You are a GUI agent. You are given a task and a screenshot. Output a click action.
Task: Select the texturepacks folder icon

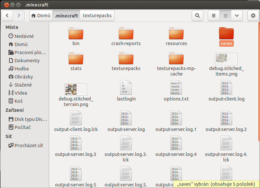(x=126, y=58)
